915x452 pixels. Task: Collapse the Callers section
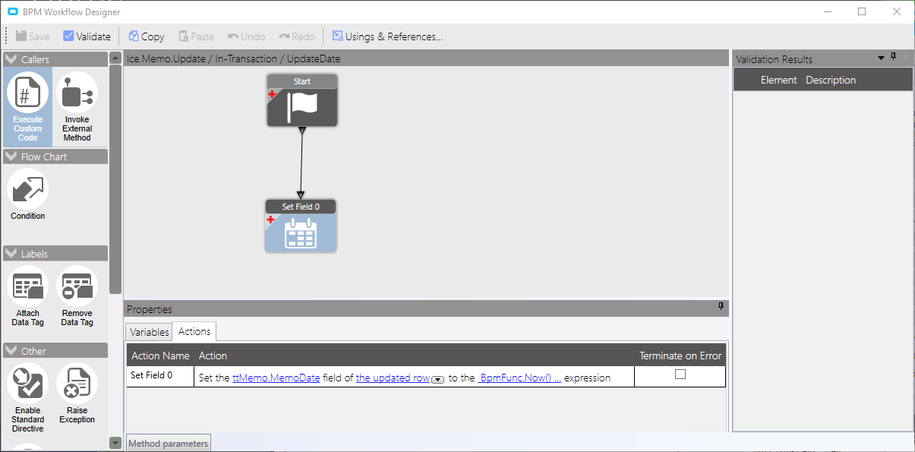pyautogui.click(x=11, y=59)
